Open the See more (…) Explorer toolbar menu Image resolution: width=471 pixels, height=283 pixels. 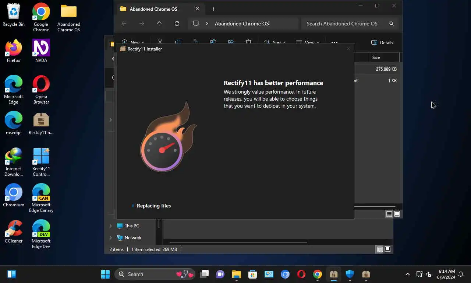tap(334, 42)
